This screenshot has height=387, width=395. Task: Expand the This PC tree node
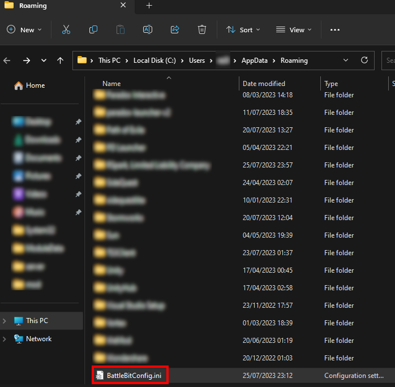pos(5,321)
